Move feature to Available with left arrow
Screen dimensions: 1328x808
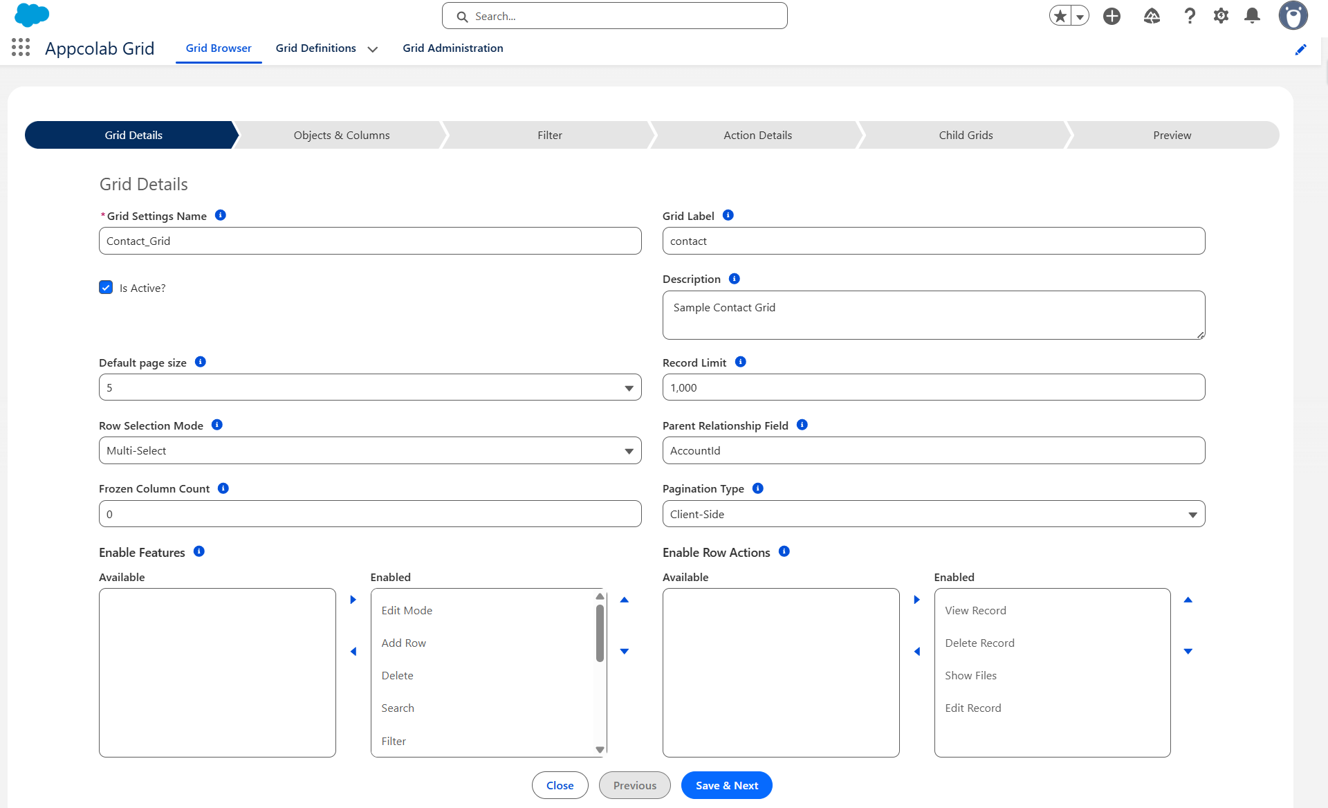tap(353, 652)
